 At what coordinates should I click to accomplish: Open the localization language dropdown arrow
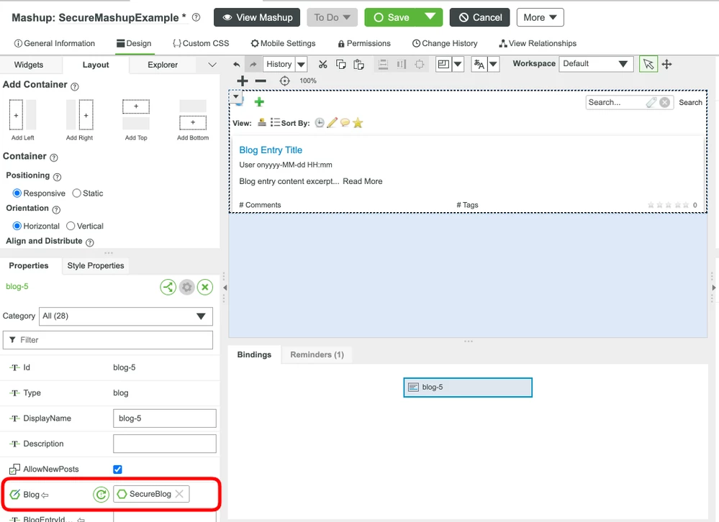tap(493, 64)
